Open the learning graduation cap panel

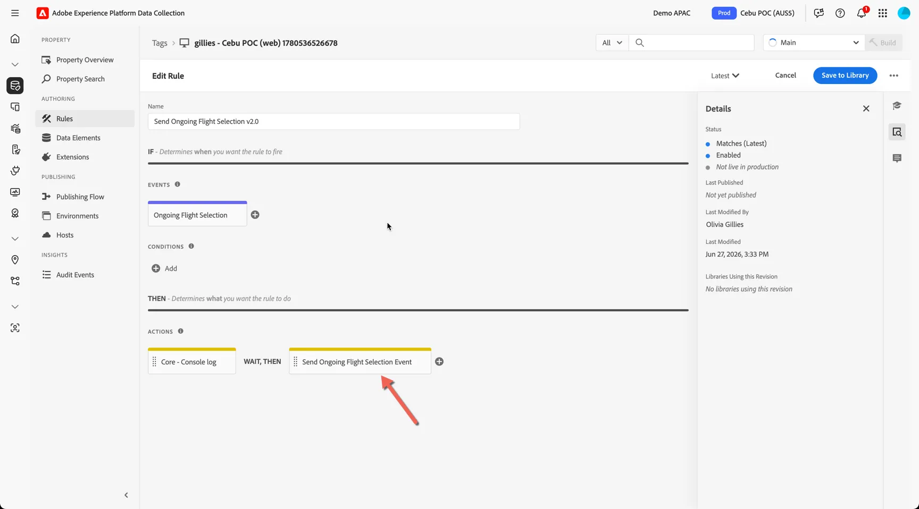[x=897, y=106]
